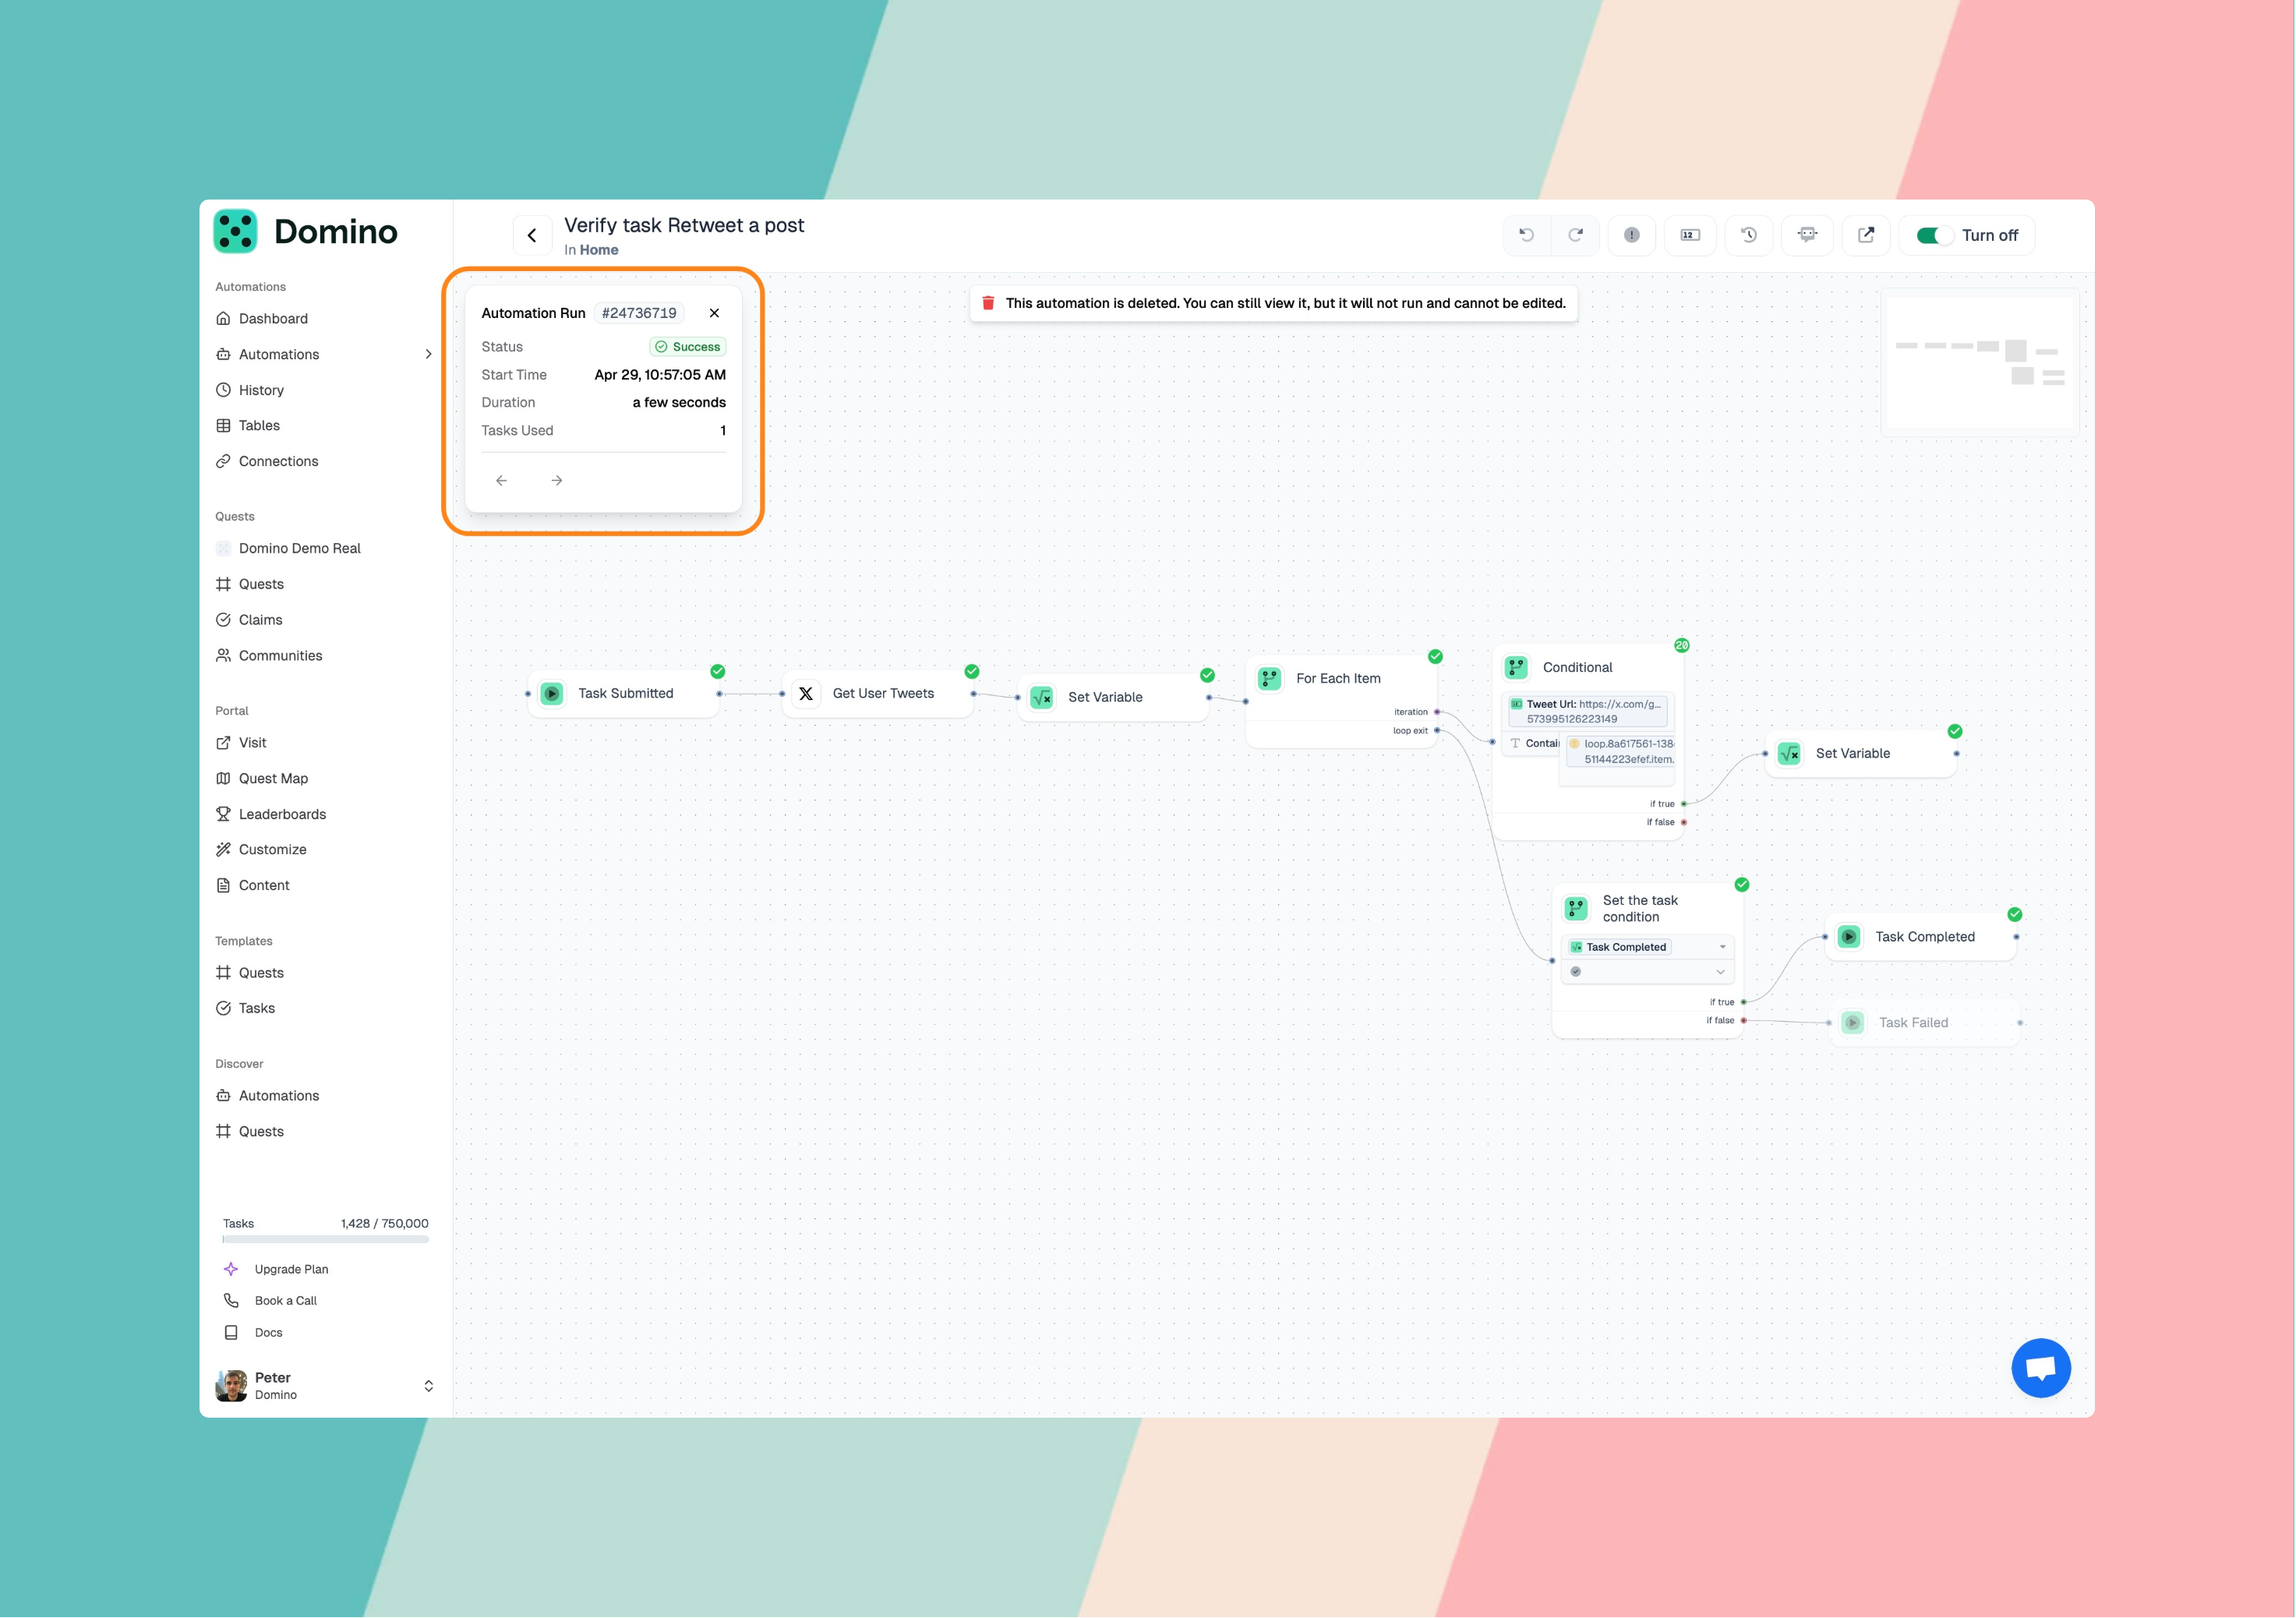Click the previous run arrow
The image size is (2296, 1618).
[501, 481]
